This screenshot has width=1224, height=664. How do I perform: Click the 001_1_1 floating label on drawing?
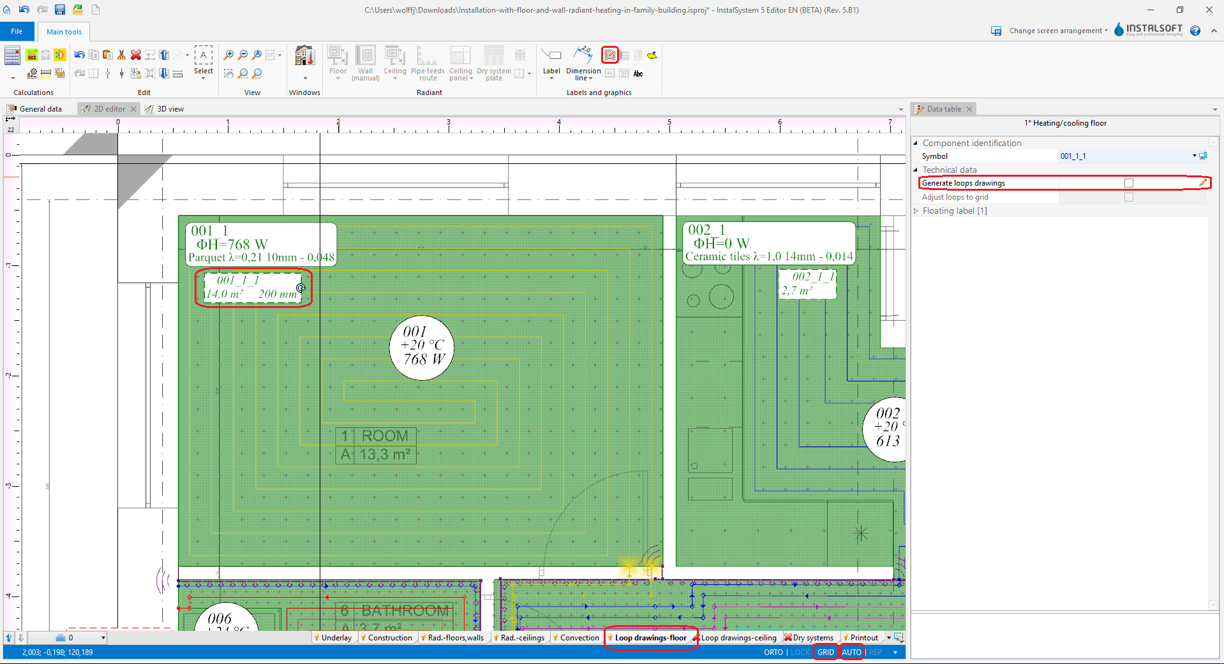click(253, 288)
